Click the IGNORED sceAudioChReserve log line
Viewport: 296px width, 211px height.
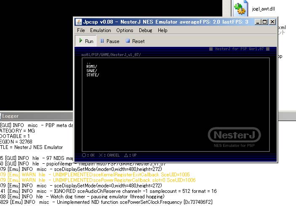pos(108,191)
